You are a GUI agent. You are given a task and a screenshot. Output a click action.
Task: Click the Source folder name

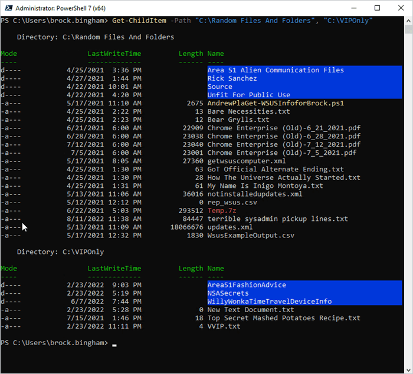(219, 87)
